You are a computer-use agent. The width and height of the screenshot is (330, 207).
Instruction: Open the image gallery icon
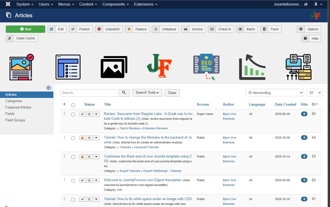coord(114,67)
